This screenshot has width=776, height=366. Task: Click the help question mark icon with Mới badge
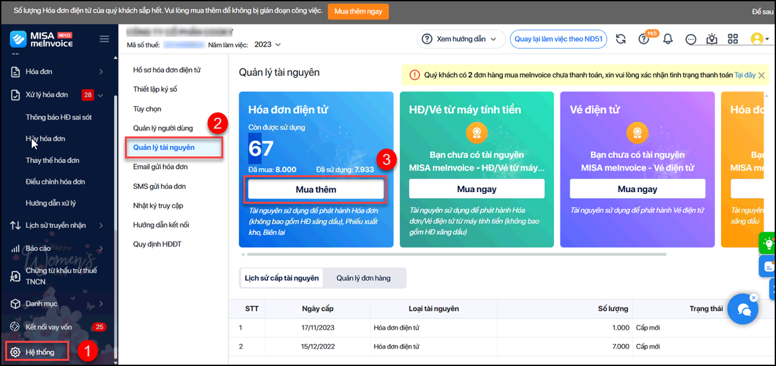643,39
